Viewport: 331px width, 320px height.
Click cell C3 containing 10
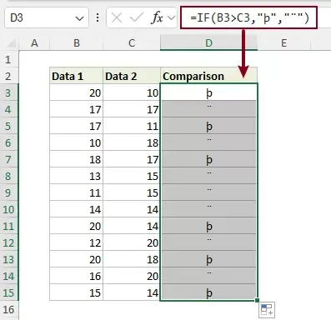(132, 92)
